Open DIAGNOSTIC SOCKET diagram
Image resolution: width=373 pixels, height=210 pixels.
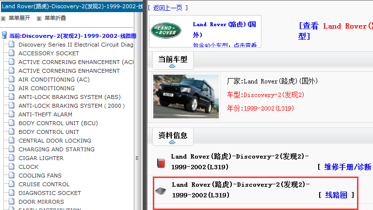pos(50,193)
